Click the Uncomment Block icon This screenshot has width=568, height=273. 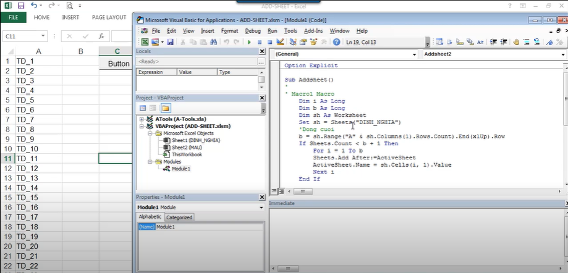pos(537,42)
